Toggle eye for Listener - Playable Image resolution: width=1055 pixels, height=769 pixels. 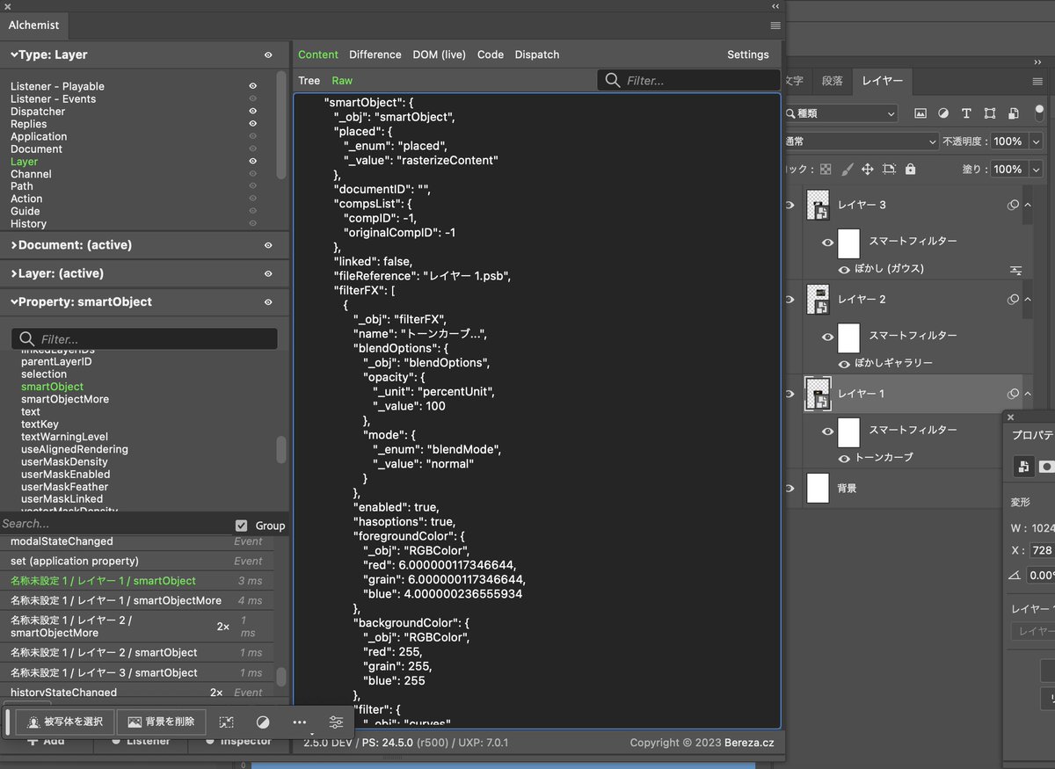point(253,86)
